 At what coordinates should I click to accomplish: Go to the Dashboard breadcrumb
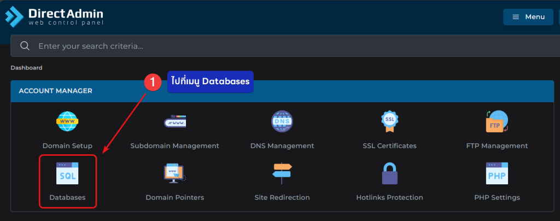[x=26, y=68]
